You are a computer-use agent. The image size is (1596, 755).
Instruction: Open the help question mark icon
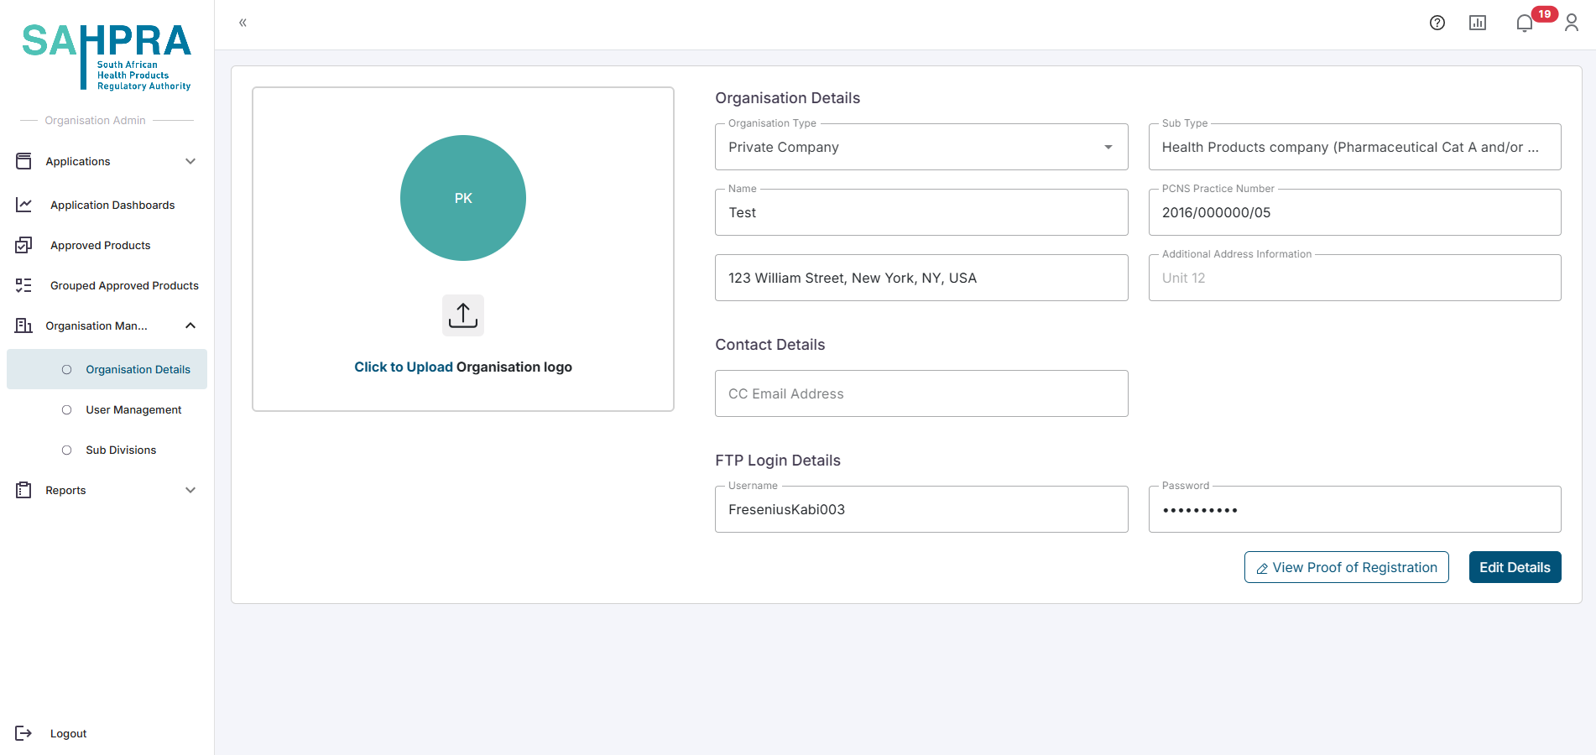[1437, 23]
